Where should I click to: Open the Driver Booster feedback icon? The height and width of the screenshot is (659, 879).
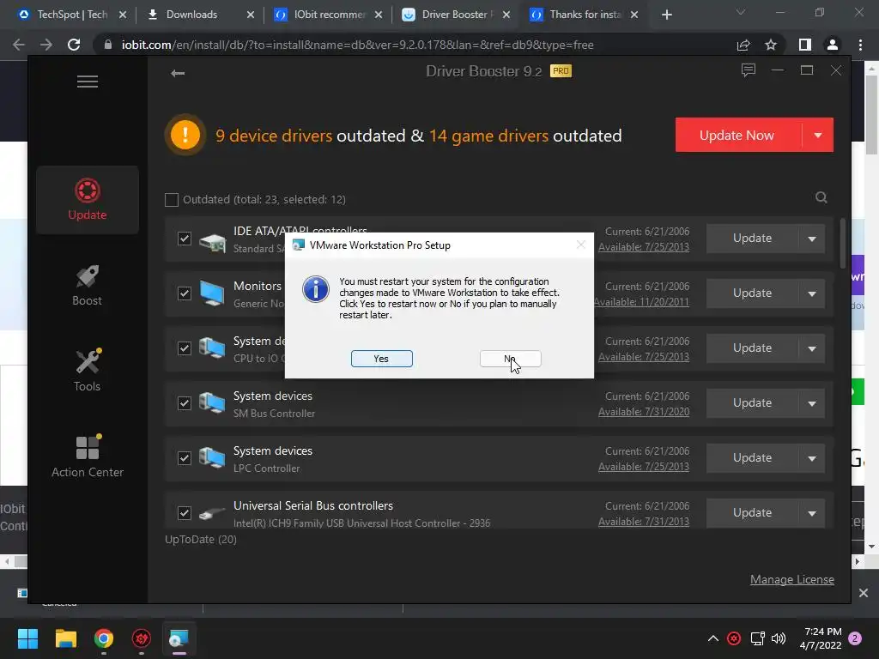pos(748,70)
